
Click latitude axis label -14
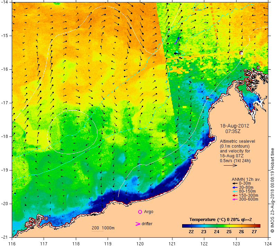(x=4, y=2)
